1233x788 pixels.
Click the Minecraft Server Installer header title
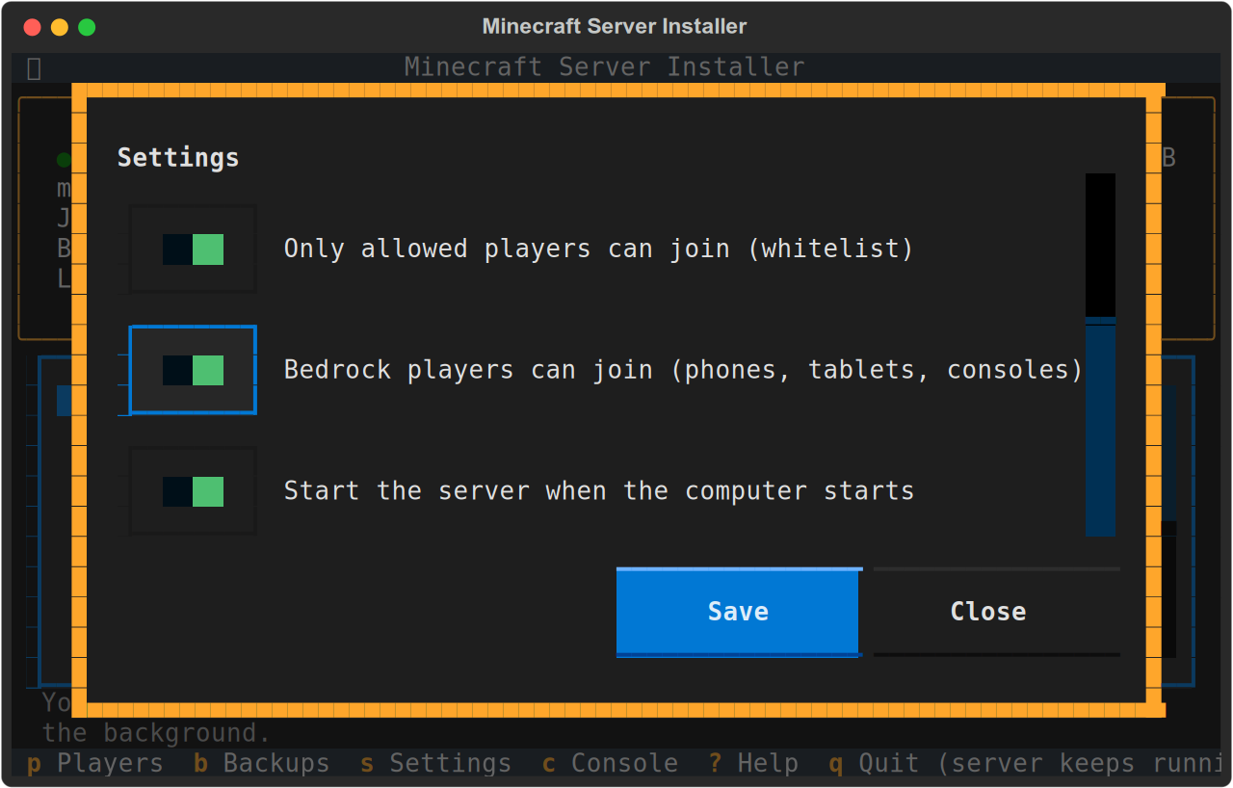point(604,67)
